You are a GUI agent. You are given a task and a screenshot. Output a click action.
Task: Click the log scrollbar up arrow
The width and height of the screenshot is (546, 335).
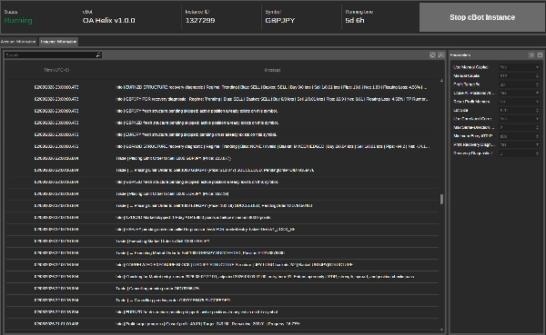[x=441, y=81]
